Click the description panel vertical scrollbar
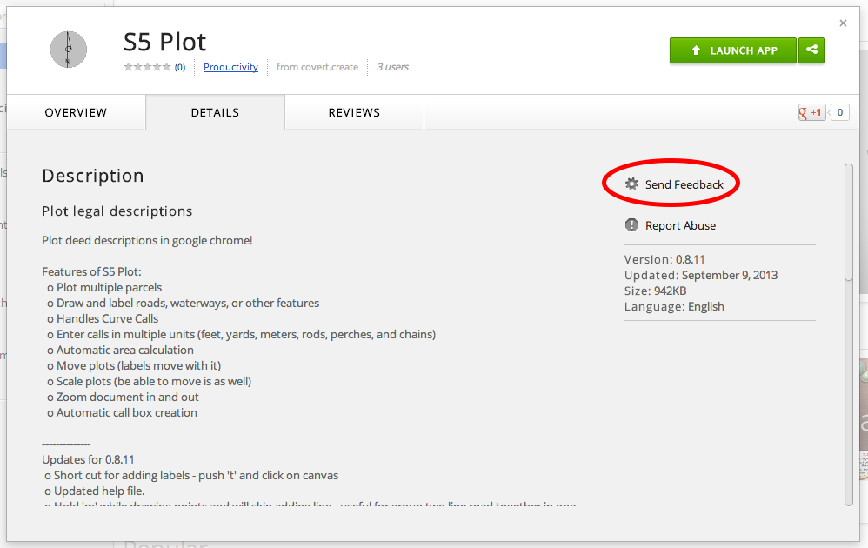This screenshot has height=548, width=868. [849, 222]
